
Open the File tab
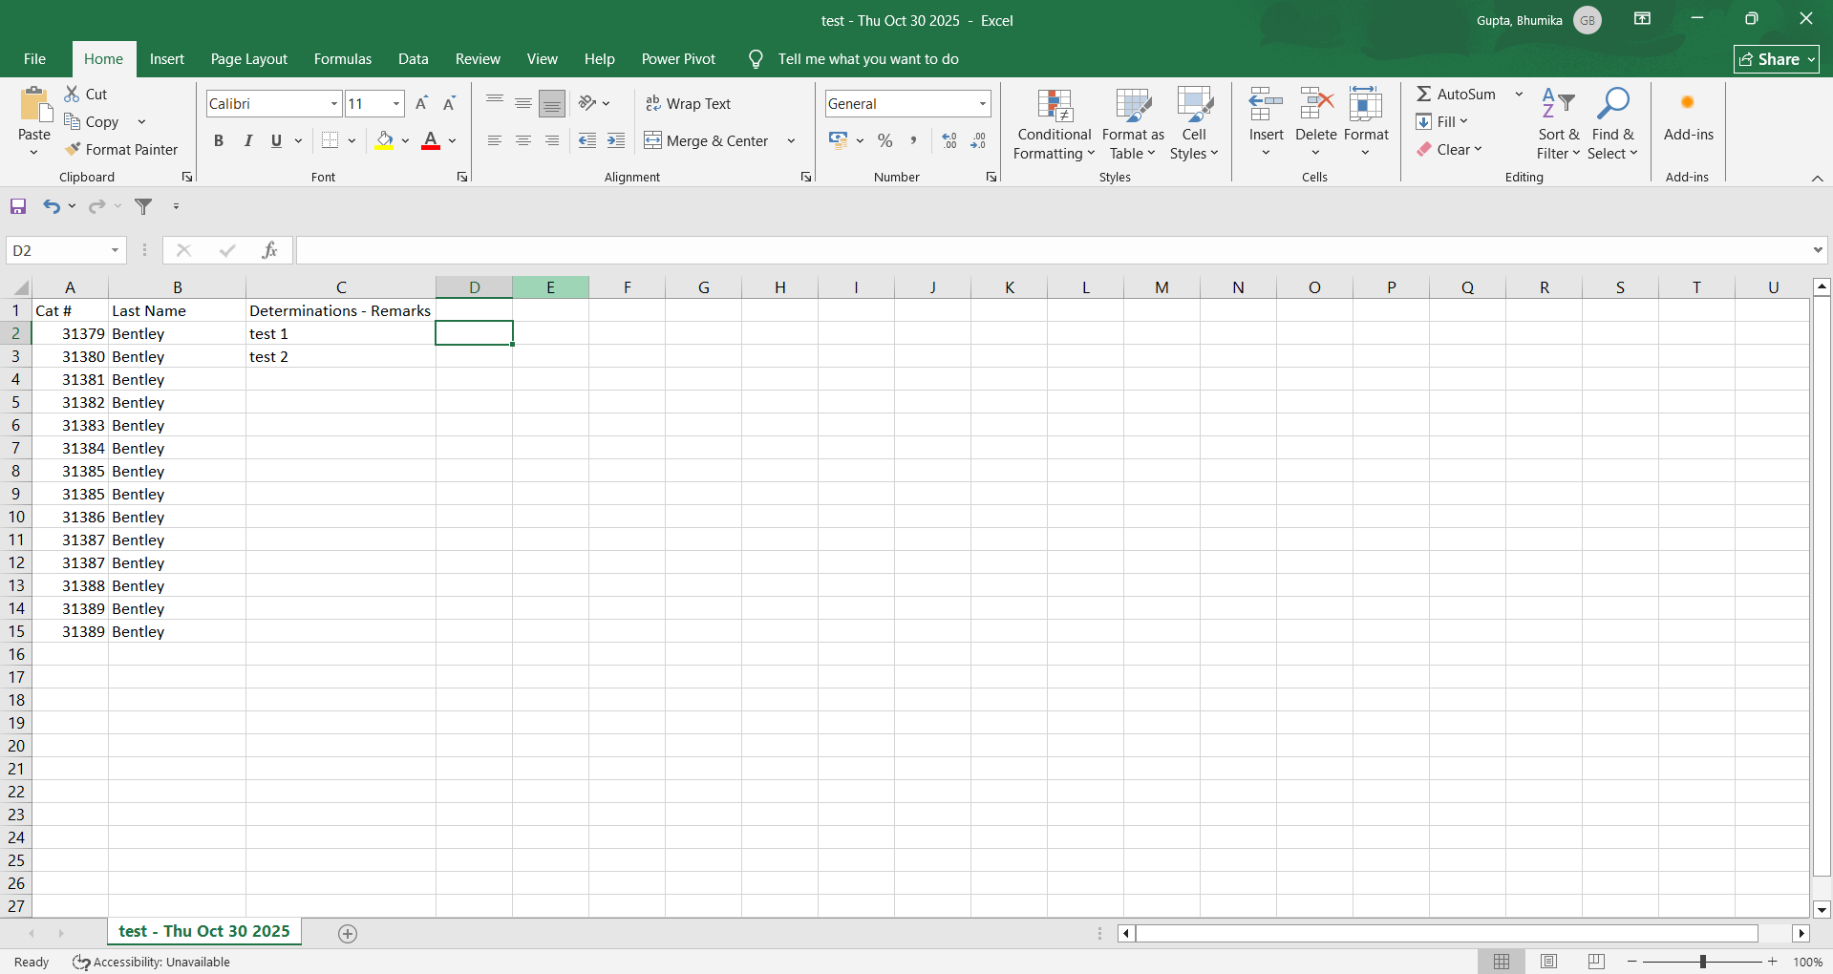click(x=34, y=59)
